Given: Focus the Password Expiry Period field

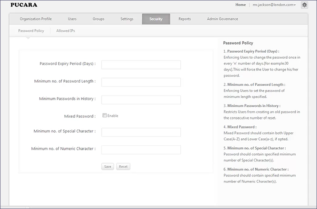Looking at the screenshot, I should pyautogui.click(x=141, y=65).
